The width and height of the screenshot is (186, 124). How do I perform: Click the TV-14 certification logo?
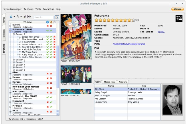click(x=178, y=18)
